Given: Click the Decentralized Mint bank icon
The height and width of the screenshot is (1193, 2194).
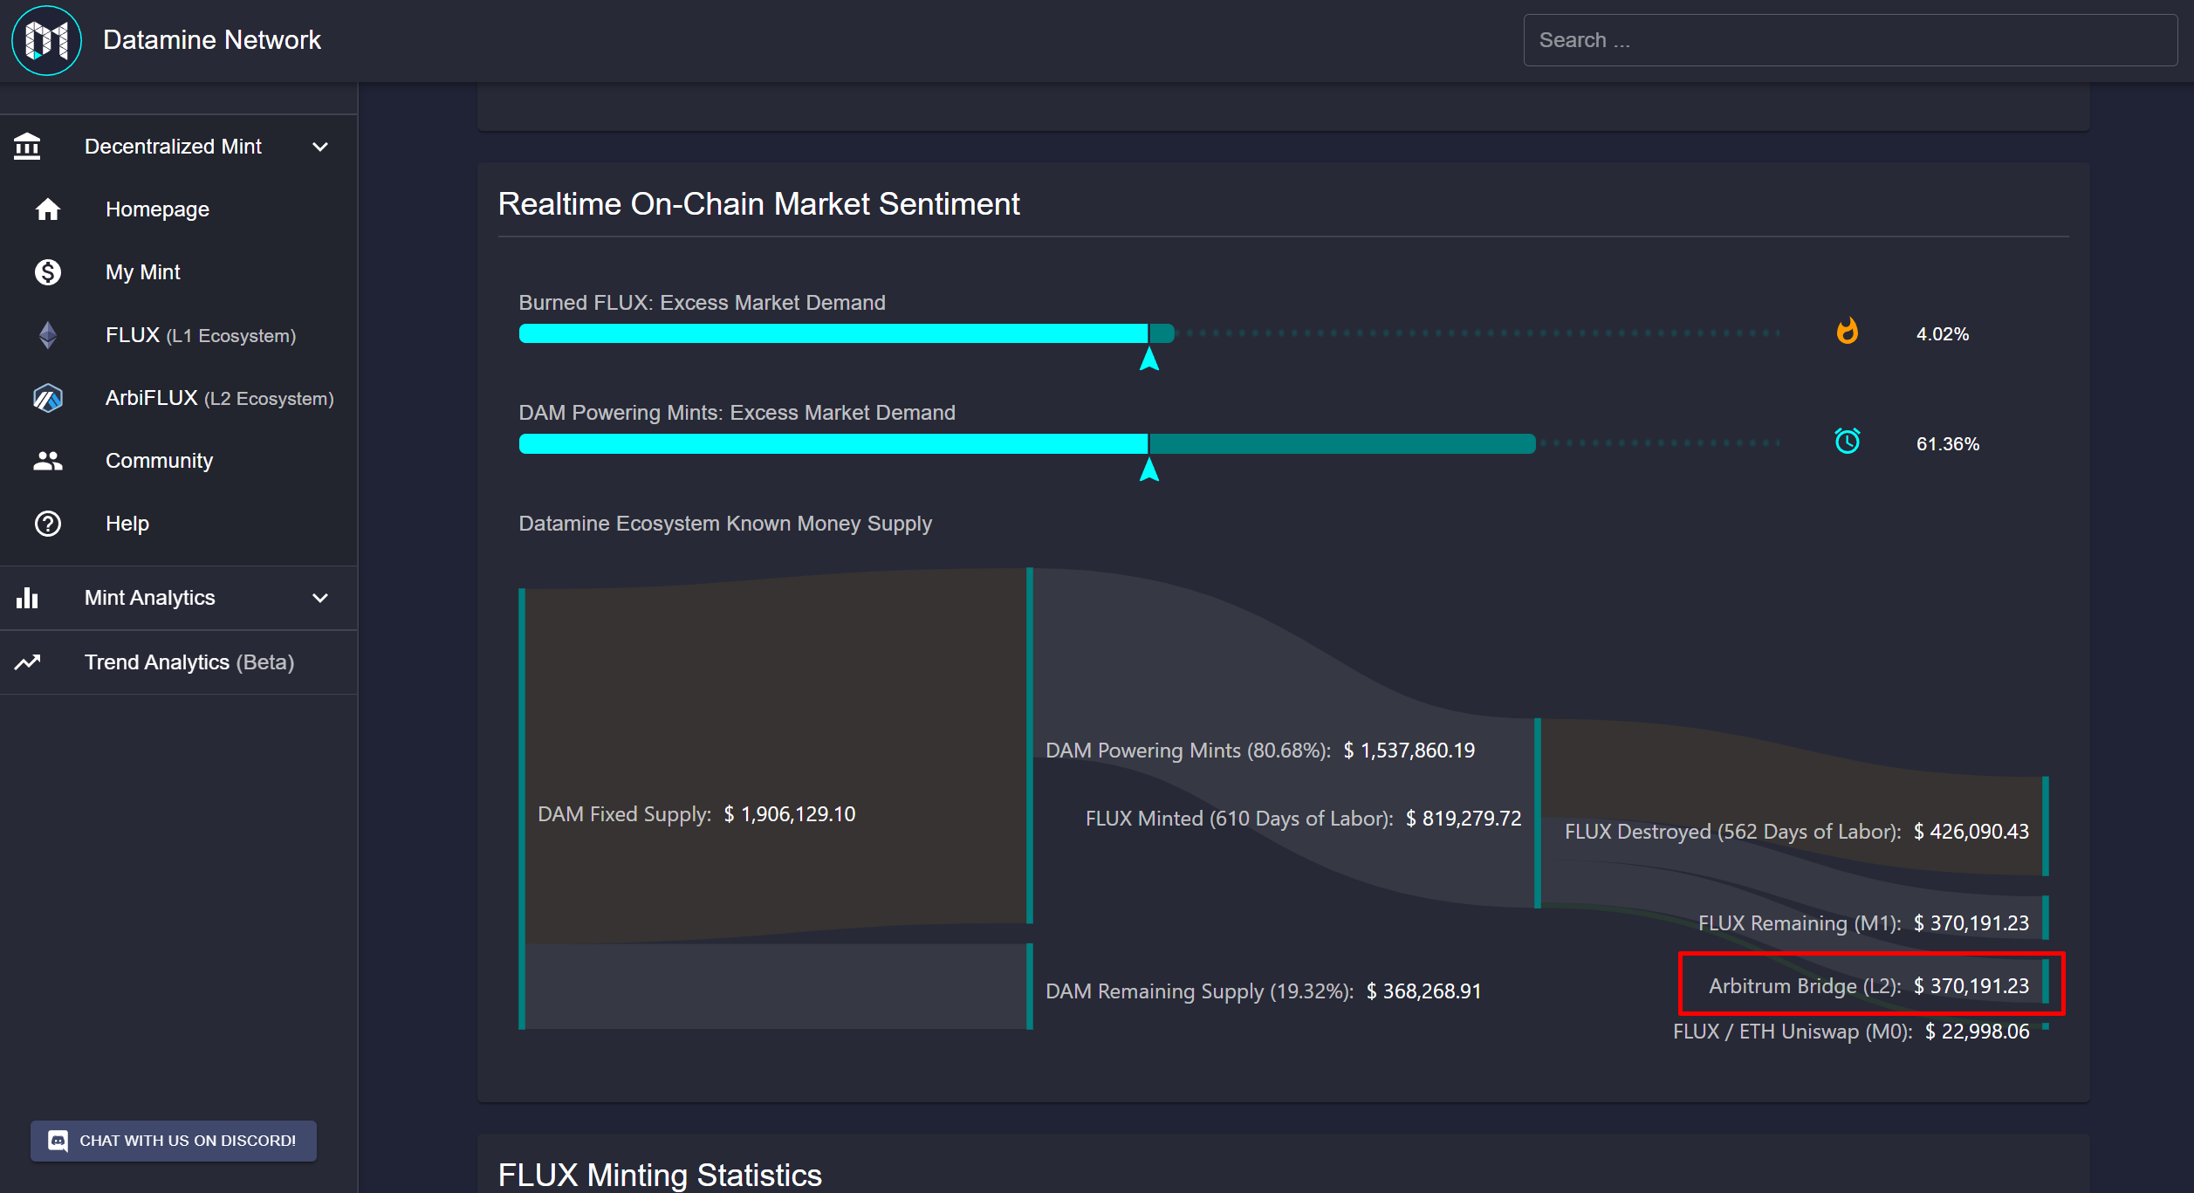Looking at the screenshot, I should 28,147.
